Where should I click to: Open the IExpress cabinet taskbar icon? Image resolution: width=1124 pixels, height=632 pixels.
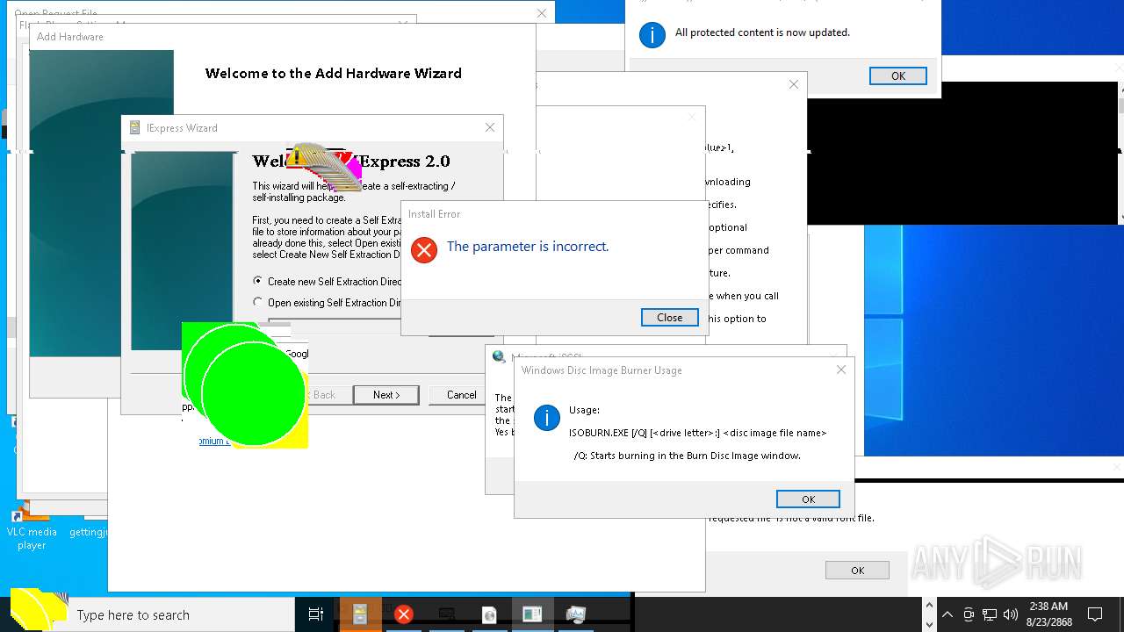pyautogui.click(x=360, y=614)
